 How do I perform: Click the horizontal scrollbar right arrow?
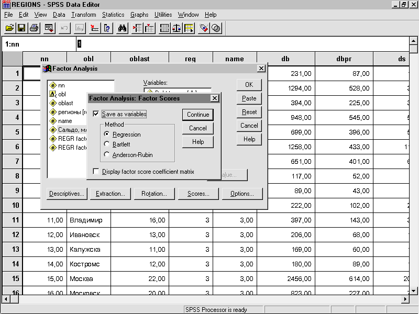pyautogui.click(x=405, y=299)
